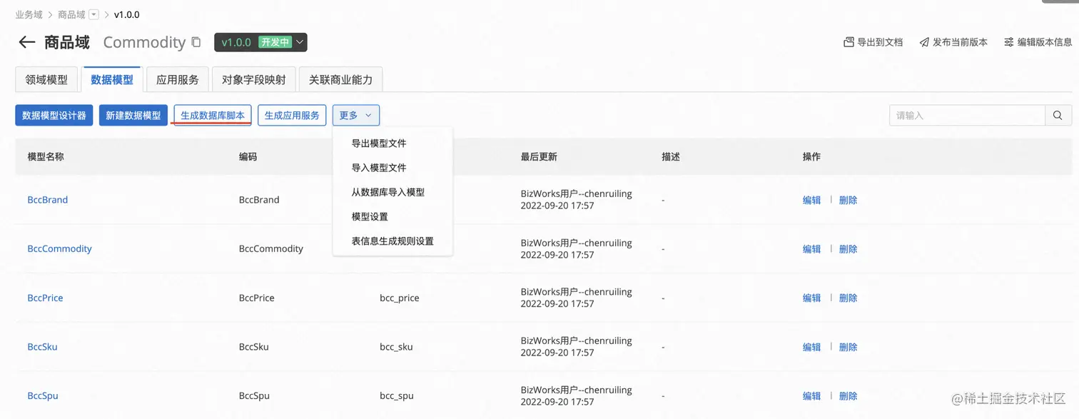The height and width of the screenshot is (419, 1079).
Task: Click the 新建数据模型 button
Action: click(133, 115)
